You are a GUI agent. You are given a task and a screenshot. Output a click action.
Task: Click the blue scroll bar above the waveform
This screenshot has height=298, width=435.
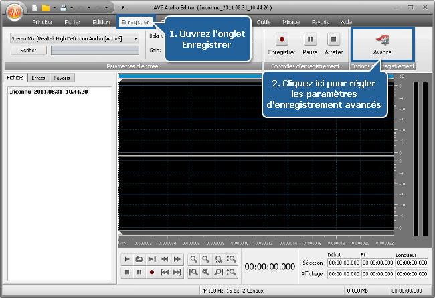[256, 78]
